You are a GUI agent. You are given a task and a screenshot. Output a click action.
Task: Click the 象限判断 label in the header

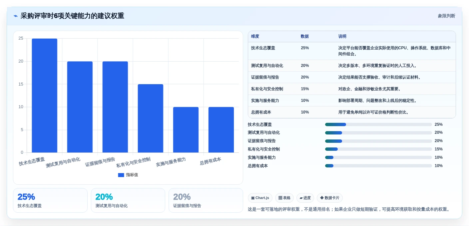(446, 16)
